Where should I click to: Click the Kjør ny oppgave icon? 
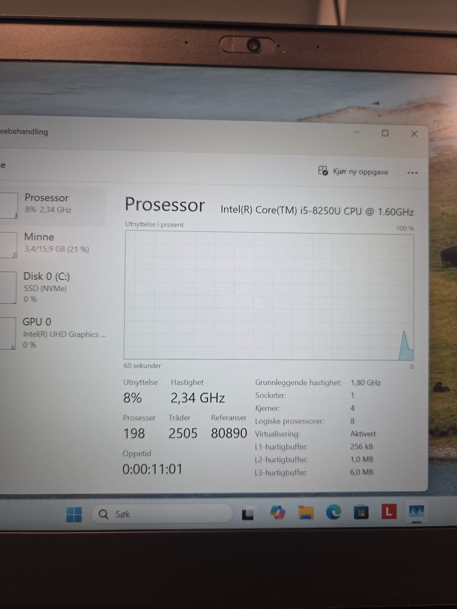[323, 170]
